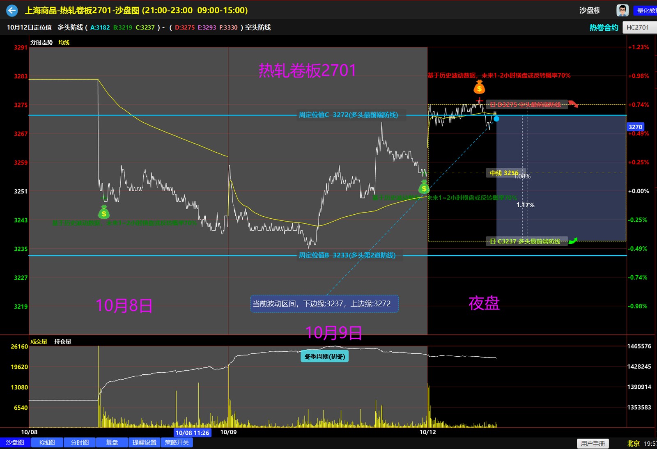The height and width of the screenshot is (449, 657).
Task: Toggle the 策略开关 strategy switch
Action: click(177, 442)
